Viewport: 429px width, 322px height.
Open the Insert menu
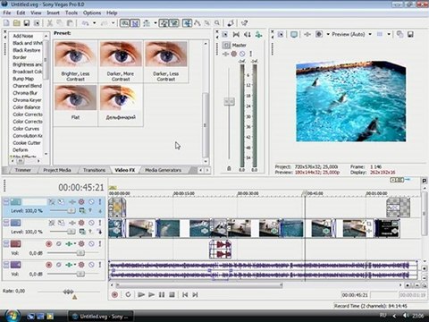pos(53,13)
